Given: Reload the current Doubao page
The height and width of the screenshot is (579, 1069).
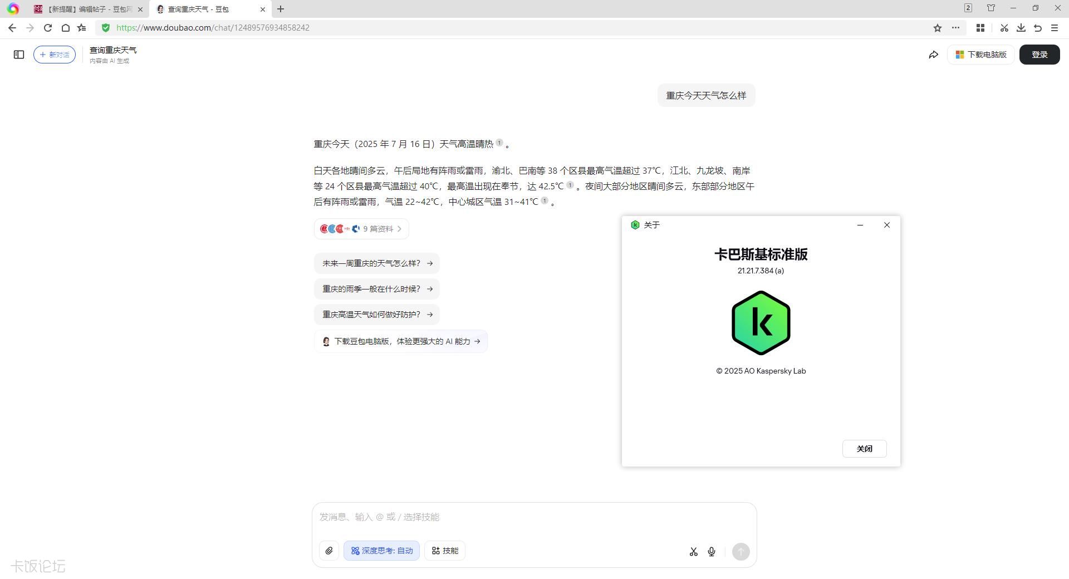Looking at the screenshot, I should point(48,28).
